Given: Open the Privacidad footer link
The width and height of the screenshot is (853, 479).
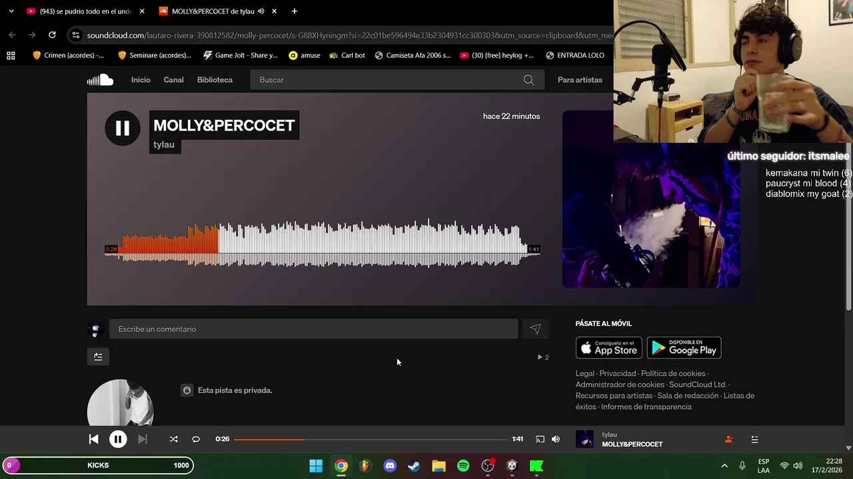Looking at the screenshot, I should point(618,374).
